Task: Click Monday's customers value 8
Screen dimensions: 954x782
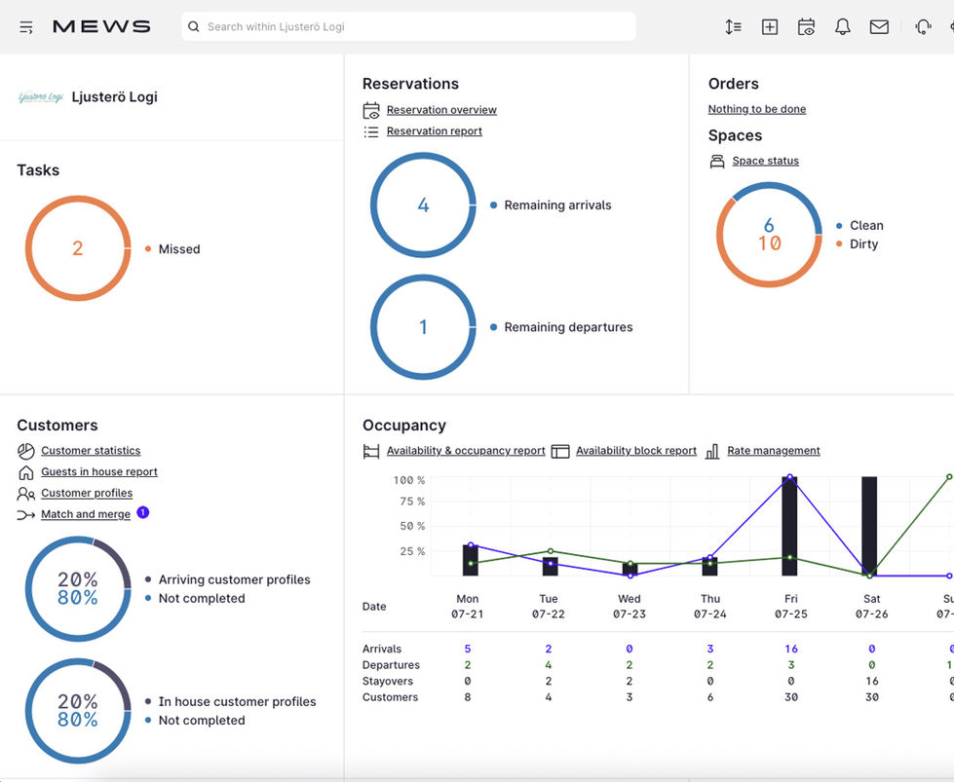Action: (x=468, y=697)
